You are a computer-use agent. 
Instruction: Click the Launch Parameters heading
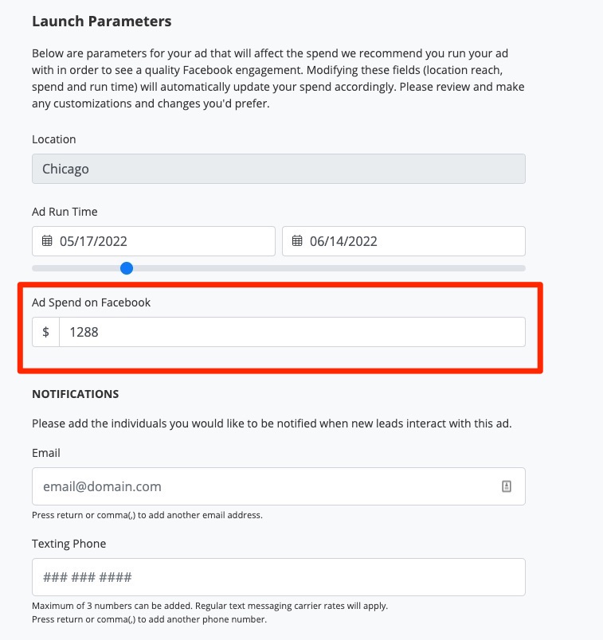(x=101, y=21)
